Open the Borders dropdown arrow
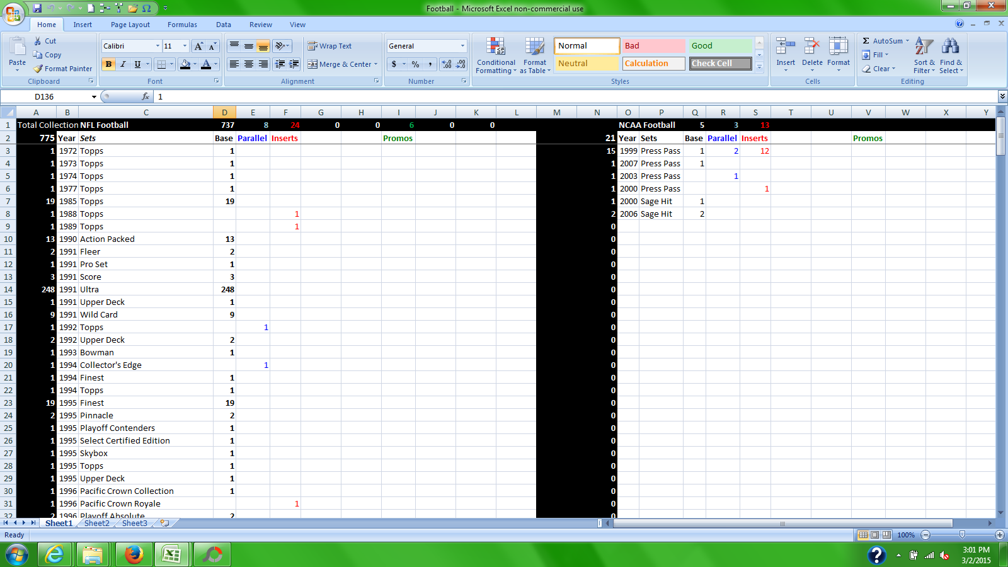 tap(171, 64)
